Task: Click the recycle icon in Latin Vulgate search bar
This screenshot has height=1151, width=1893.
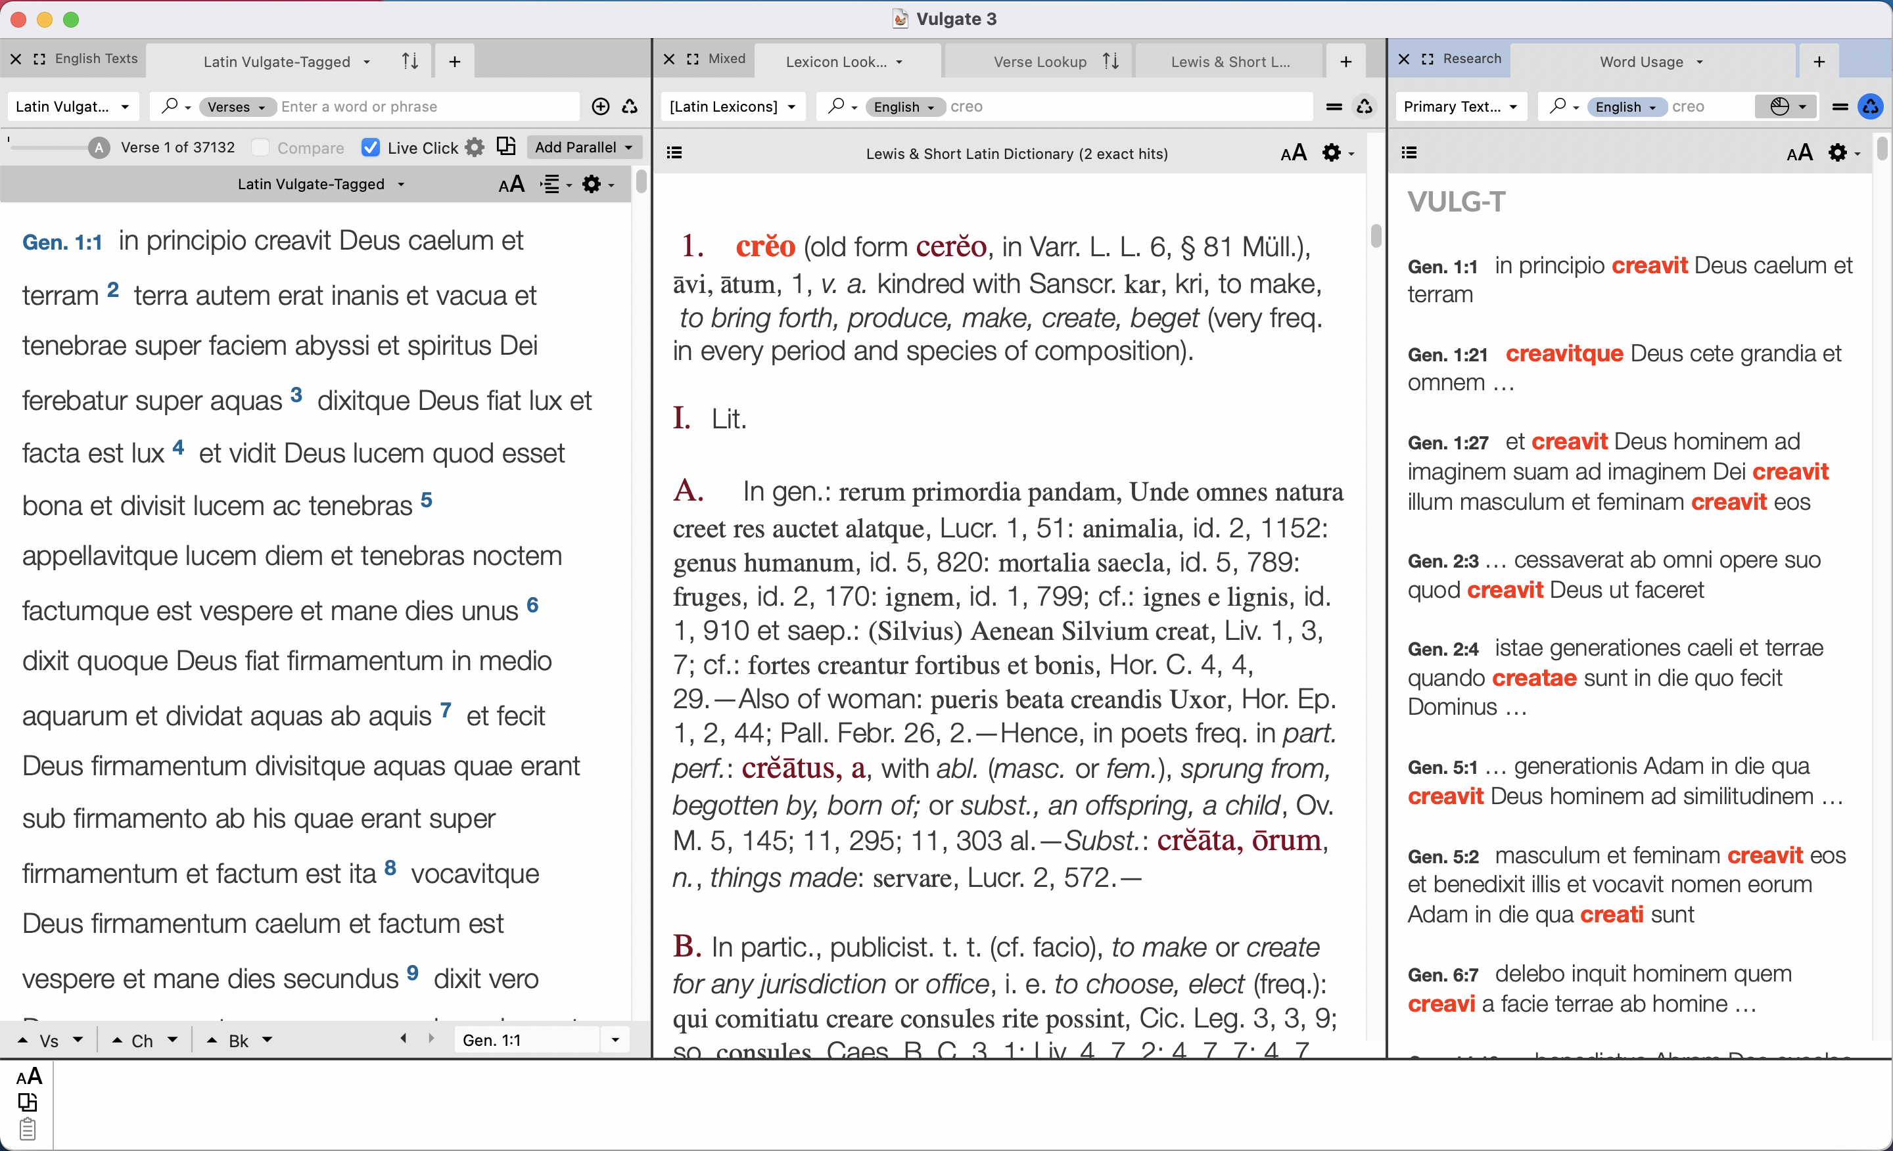Action: pyautogui.click(x=630, y=106)
